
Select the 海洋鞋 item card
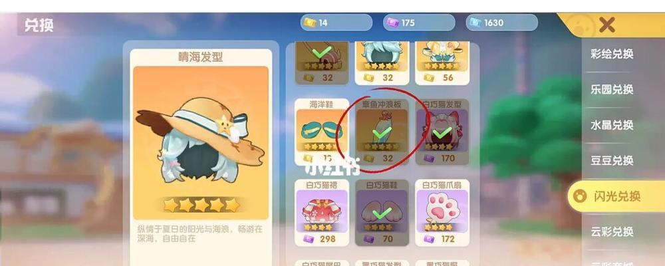pos(322,132)
